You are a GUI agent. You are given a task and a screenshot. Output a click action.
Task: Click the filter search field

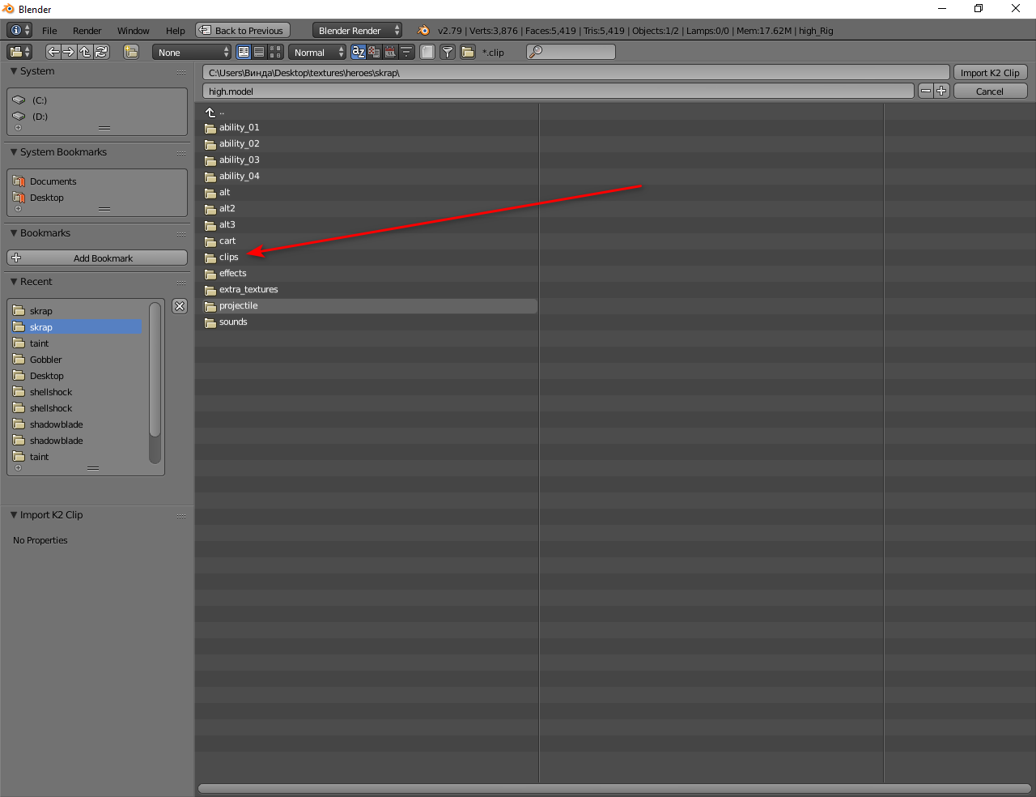[x=571, y=52]
